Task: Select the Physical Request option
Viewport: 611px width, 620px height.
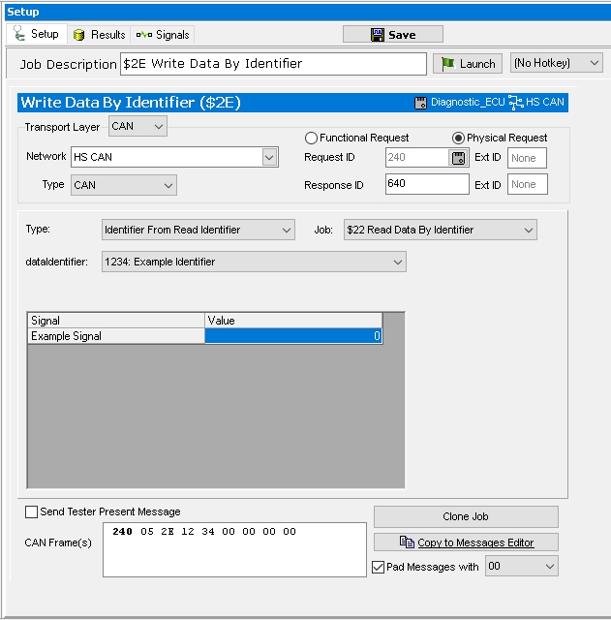Action: tap(459, 138)
